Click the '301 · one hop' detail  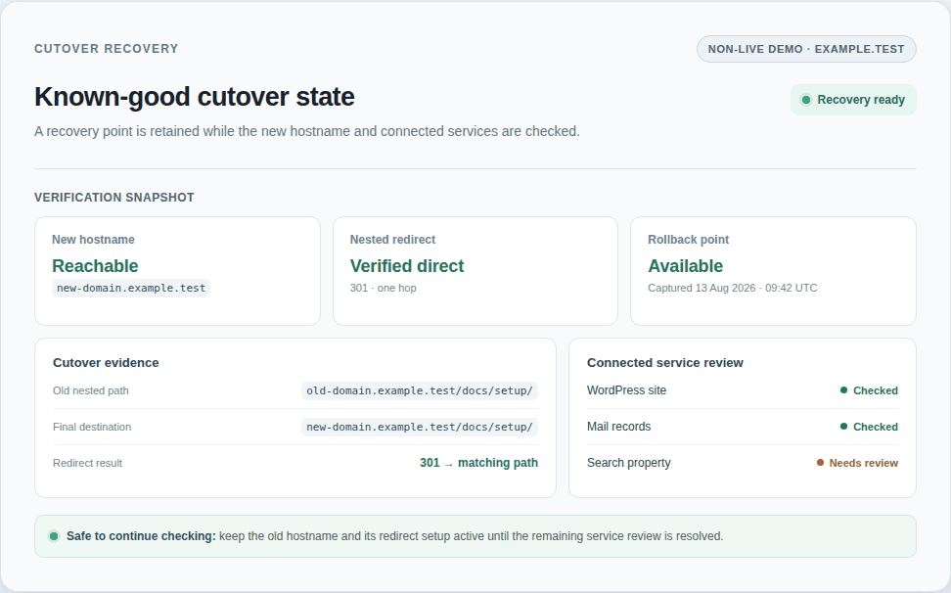384,288
